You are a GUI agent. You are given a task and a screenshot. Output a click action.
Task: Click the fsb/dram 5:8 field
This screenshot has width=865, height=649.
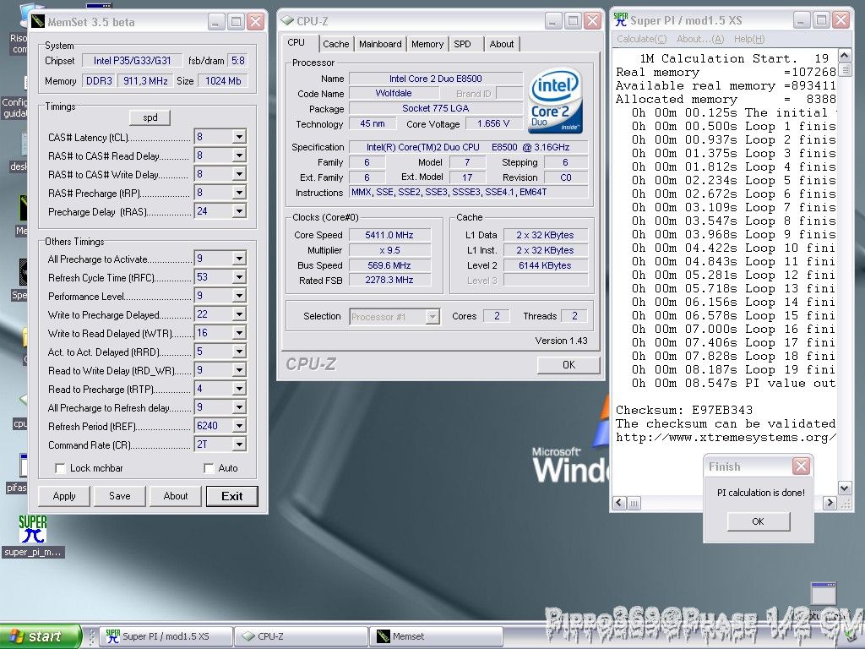click(x=237, y=61)
